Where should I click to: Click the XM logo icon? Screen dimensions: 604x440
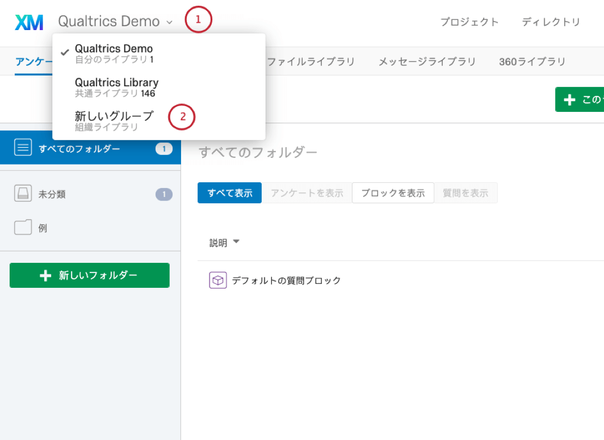(29, 22)
